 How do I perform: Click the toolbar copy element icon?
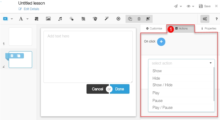(130, 19)
